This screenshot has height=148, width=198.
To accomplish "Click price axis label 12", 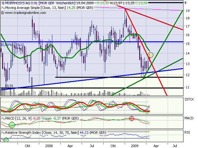I will pos(188,75).
